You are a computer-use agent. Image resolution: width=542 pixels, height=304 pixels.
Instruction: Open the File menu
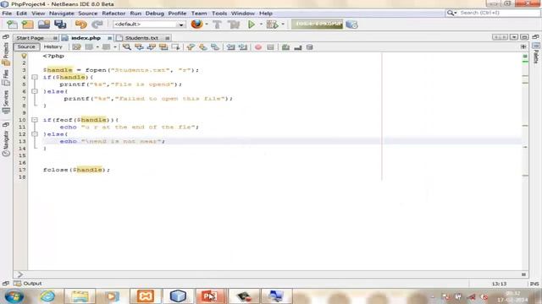coord(7,14)
